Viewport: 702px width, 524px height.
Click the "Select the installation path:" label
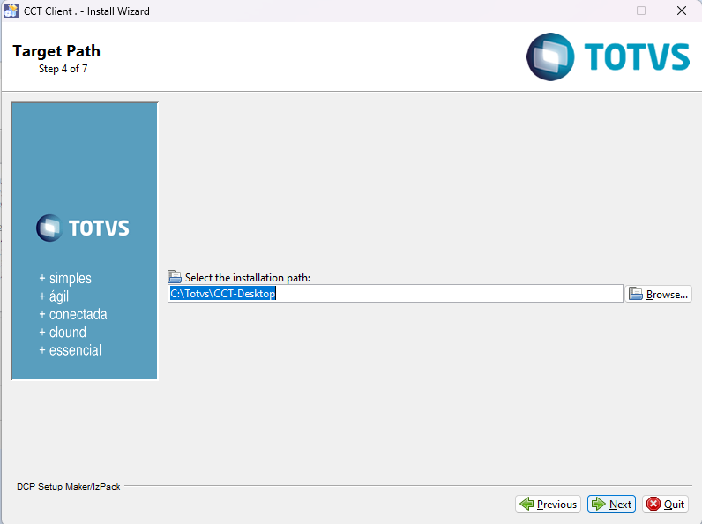point(248,278)
